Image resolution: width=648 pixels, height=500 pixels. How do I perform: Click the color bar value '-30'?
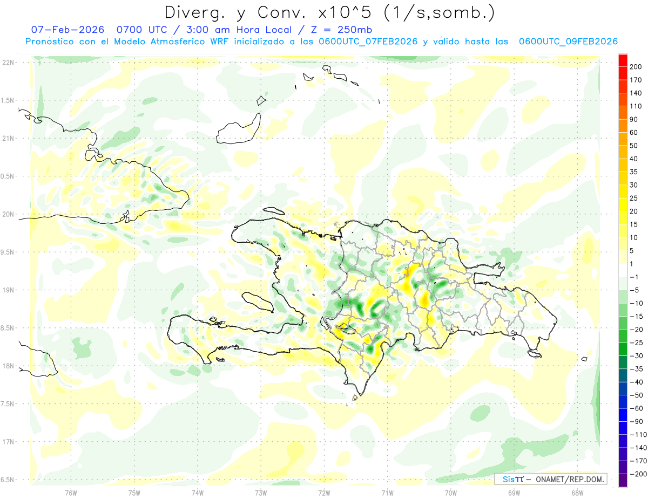(637, 355)
